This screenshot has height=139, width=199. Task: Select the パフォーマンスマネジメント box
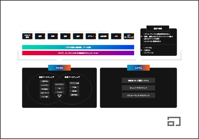(139, 95)
